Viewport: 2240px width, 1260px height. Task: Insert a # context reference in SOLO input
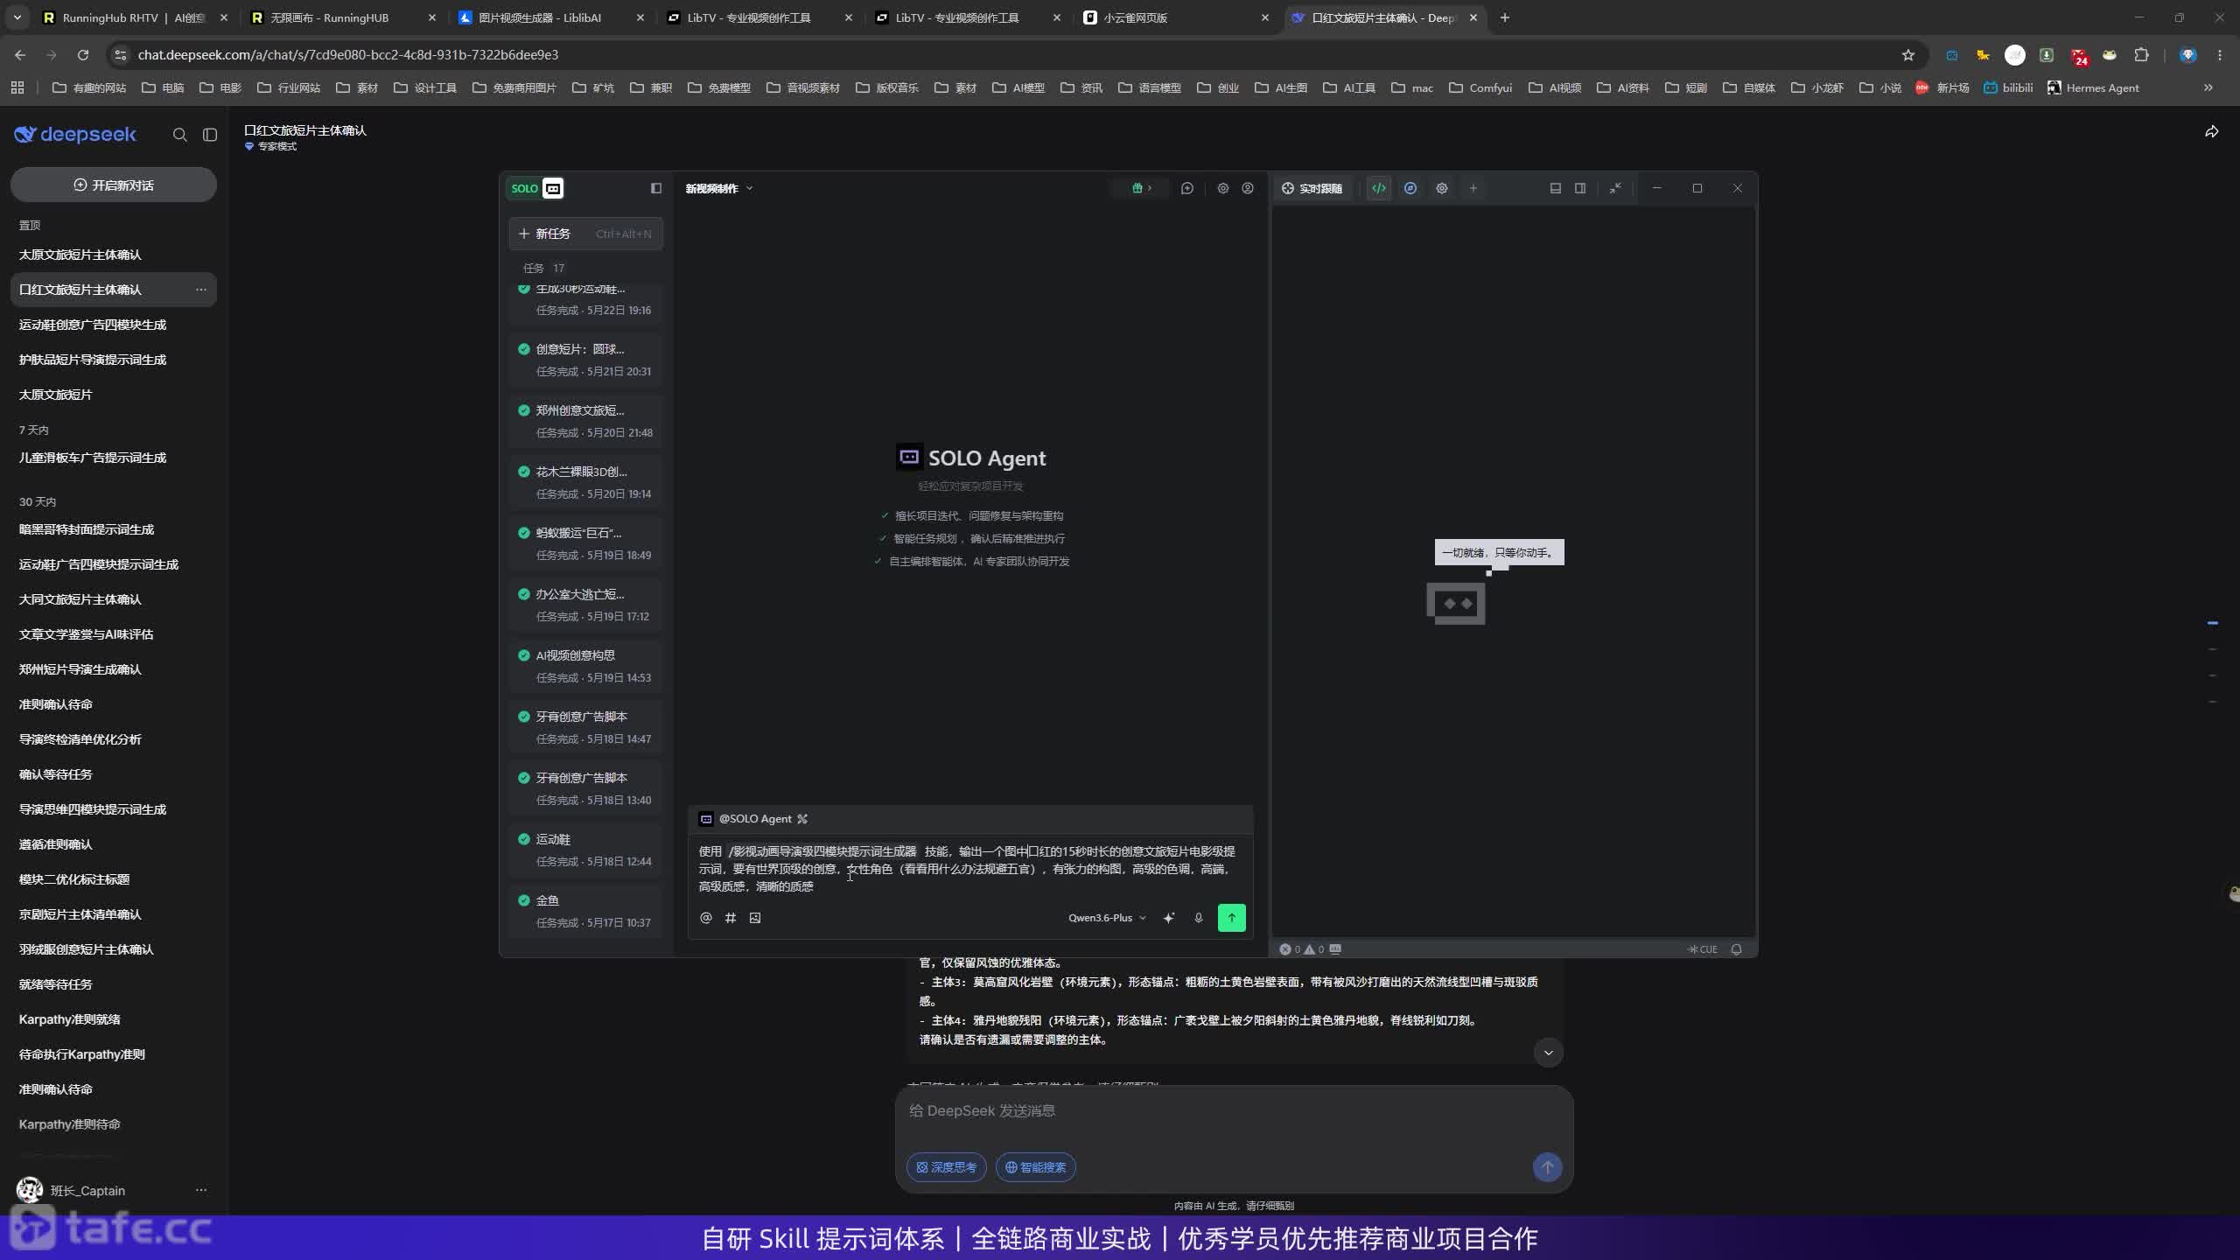coord(731,918)
